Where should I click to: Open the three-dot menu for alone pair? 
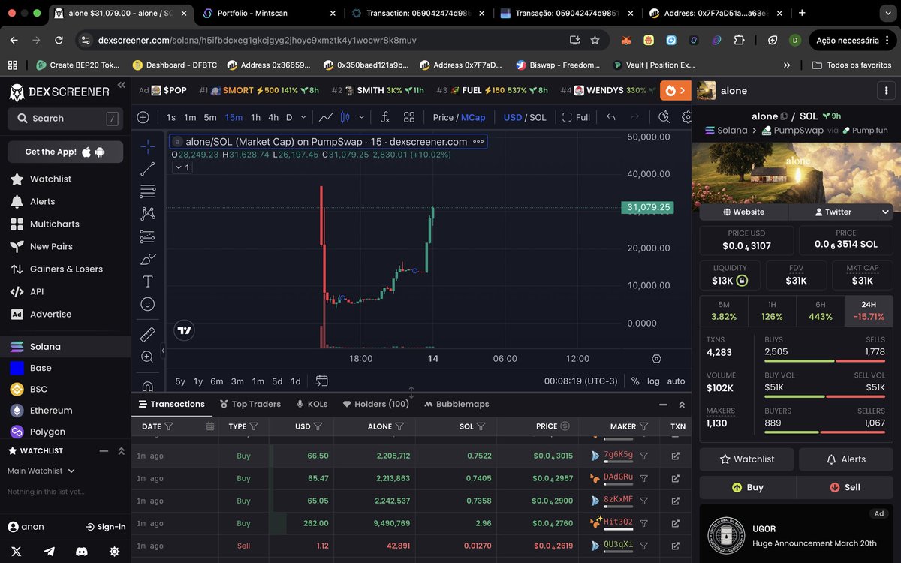coord(887,91)
